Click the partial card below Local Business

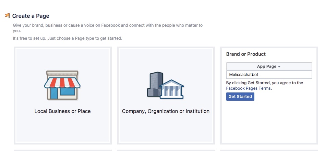tap(63, 150)
